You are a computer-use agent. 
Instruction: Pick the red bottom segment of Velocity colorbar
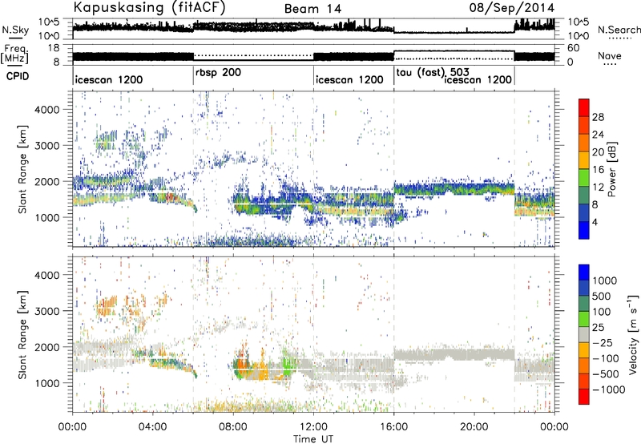pos(584,397)
